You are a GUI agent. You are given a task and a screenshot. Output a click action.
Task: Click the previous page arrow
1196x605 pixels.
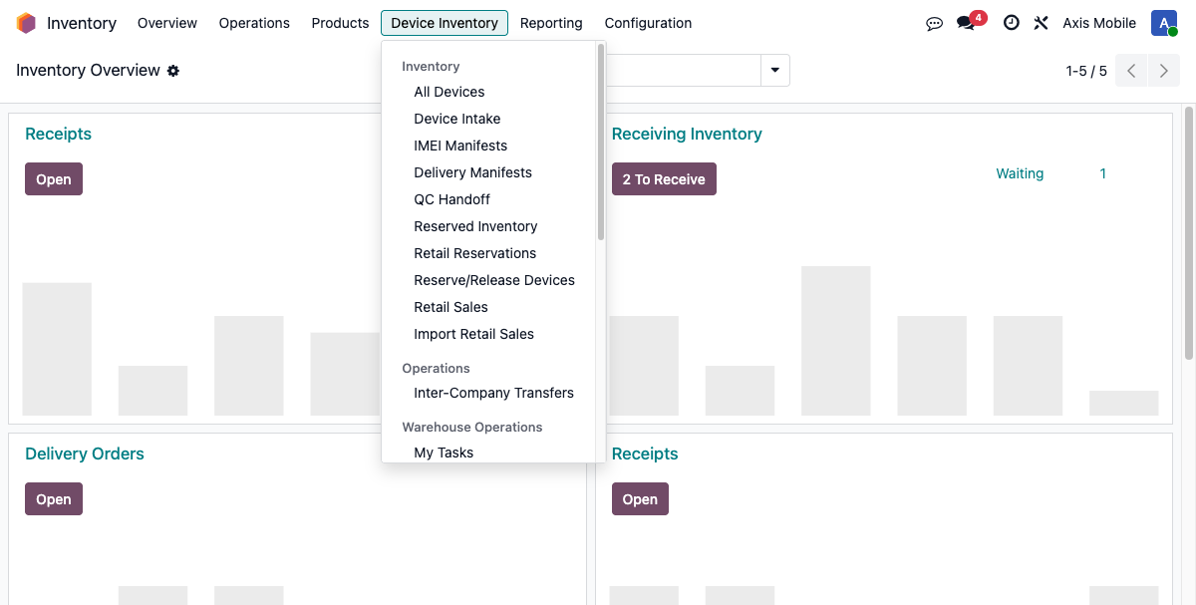[1131, 71]
